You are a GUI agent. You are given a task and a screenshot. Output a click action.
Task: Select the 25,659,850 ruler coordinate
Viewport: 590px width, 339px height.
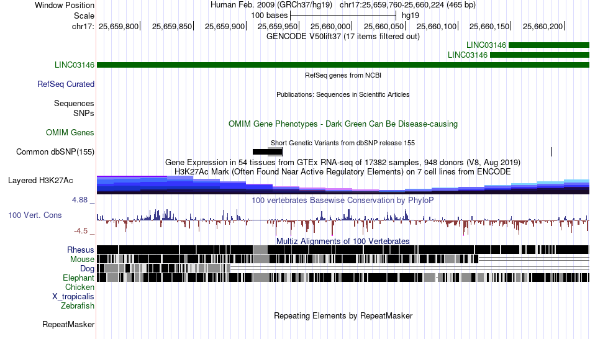pos(172,26)
